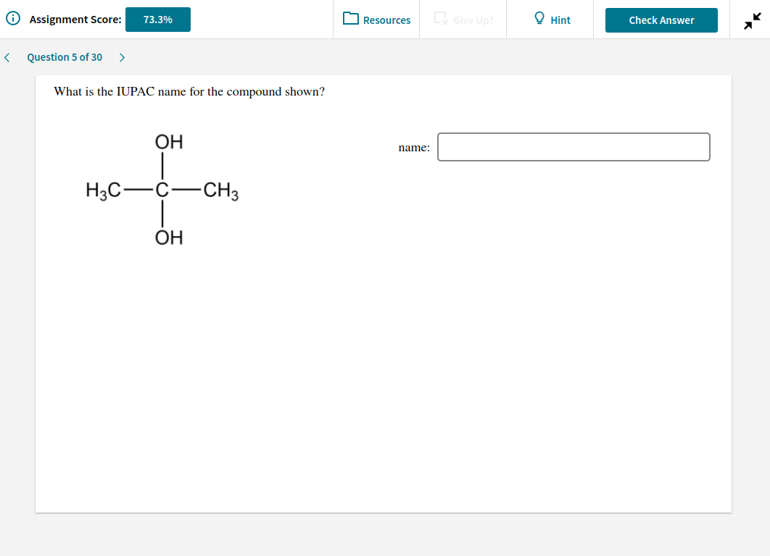Go to the previous question with the left chevron
Screen dimensions: 770x556
click(7, 56)
